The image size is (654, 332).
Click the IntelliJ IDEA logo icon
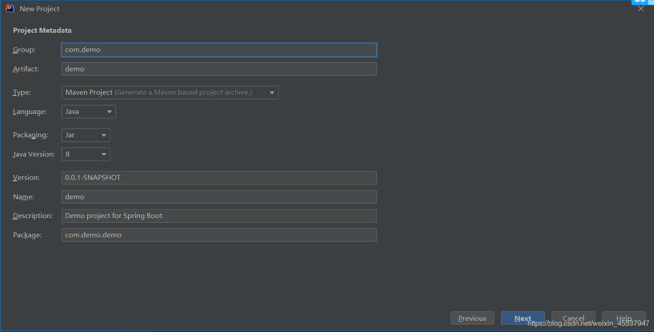[x=9, y=9]
